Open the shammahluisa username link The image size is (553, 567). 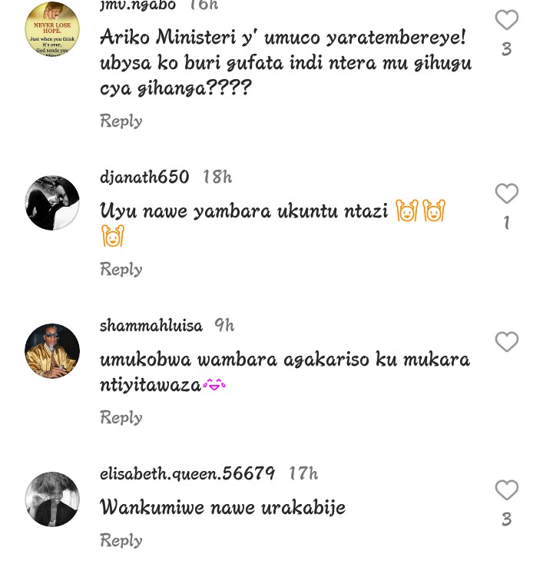pos(151,326)
